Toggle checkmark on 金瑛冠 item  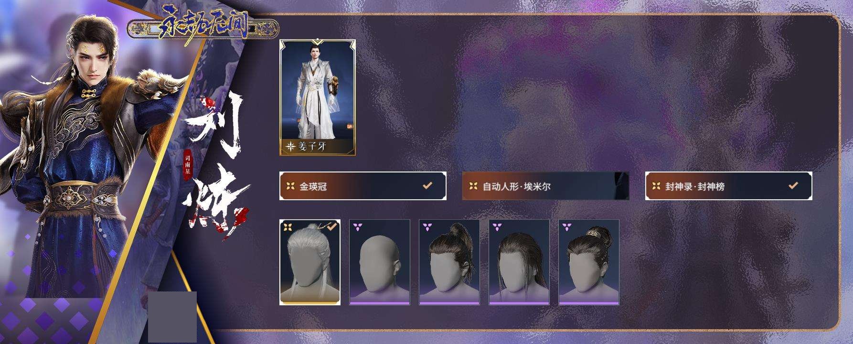[x=427, y=185]
